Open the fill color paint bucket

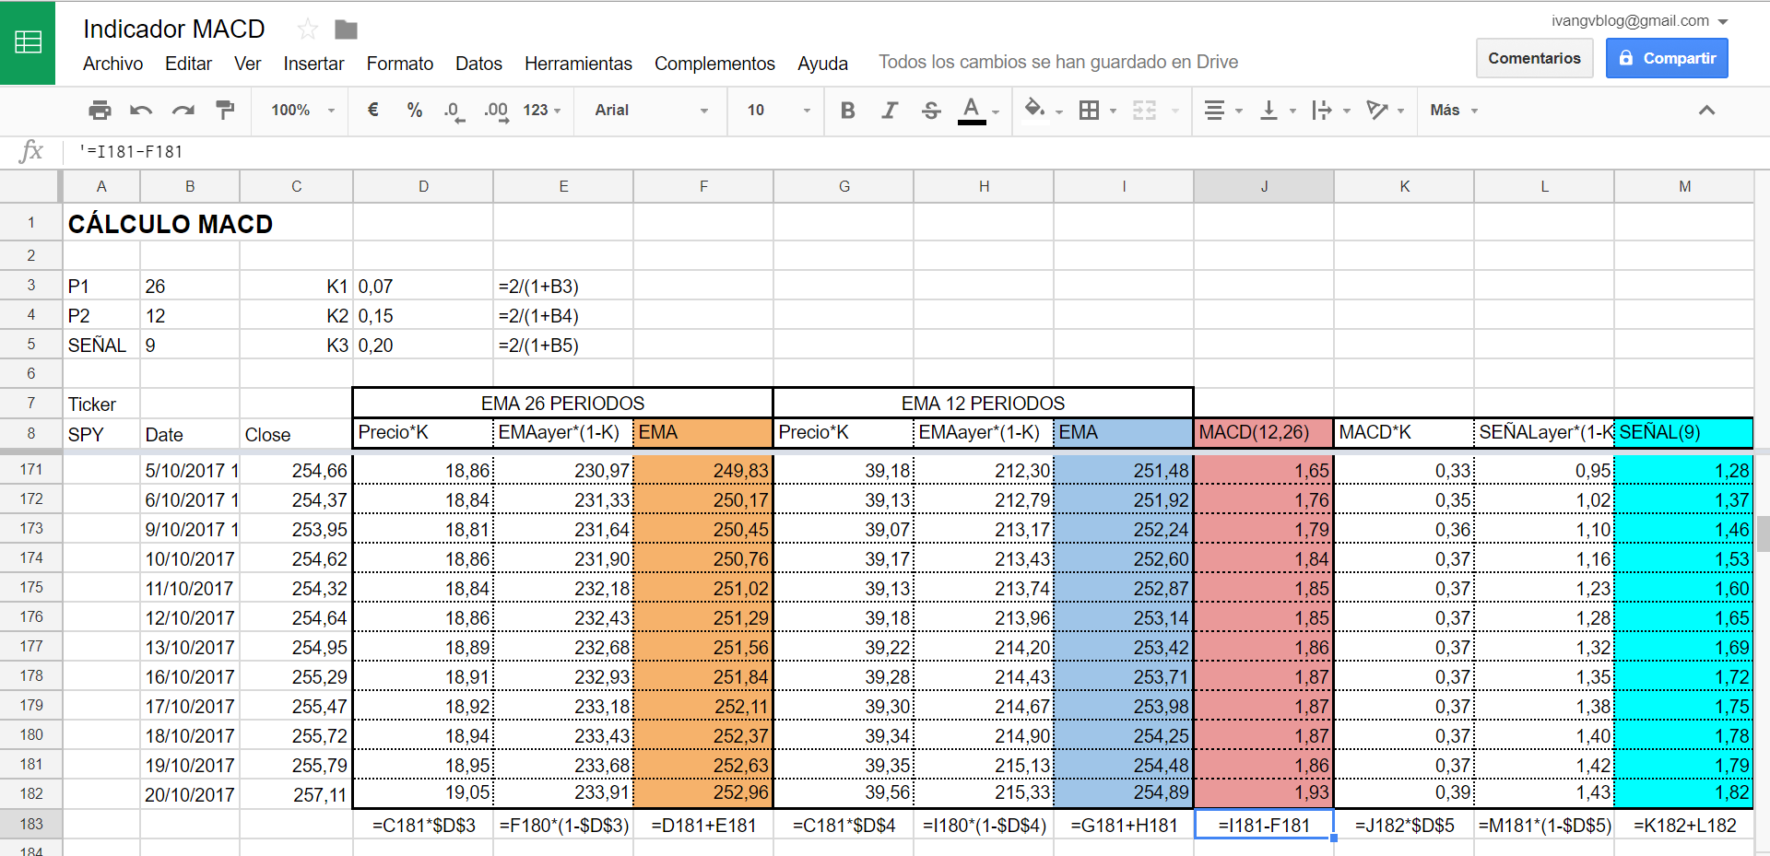pos(1034,110)
